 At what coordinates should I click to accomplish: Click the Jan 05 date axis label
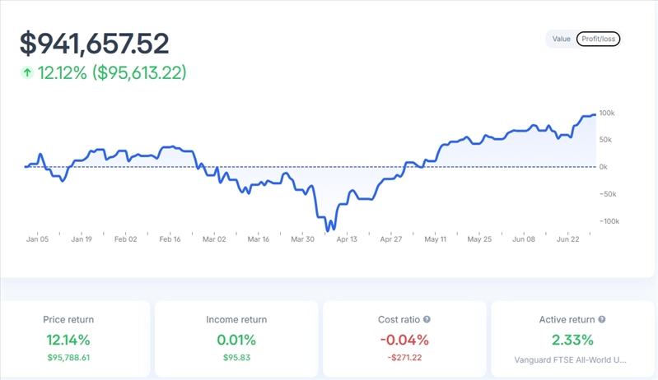[x=37, y=239]
